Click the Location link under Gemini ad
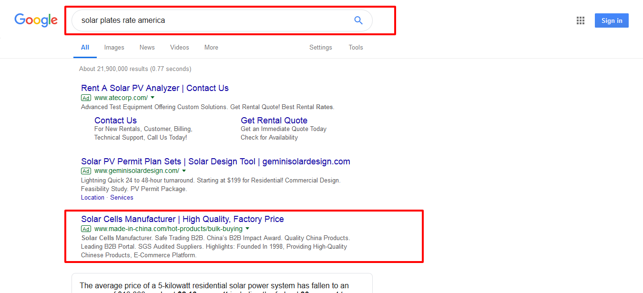Image resolution: width=643 pixels, height=293 pixels. click(92, 198)
